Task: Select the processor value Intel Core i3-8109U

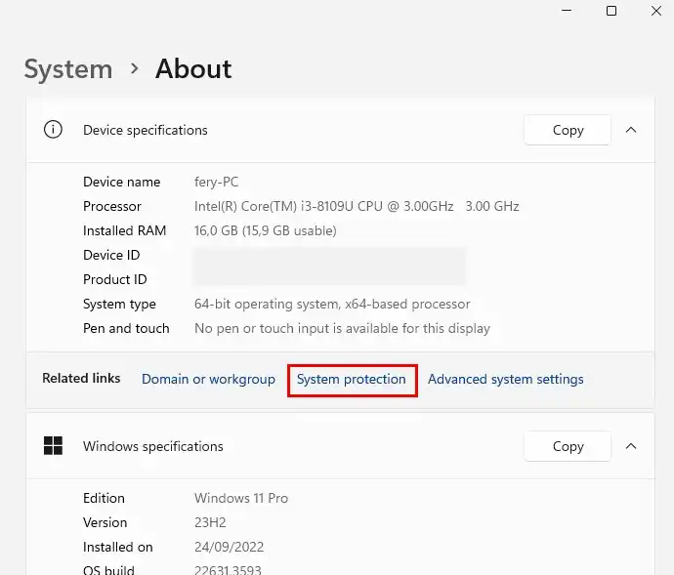Action: 357,206
